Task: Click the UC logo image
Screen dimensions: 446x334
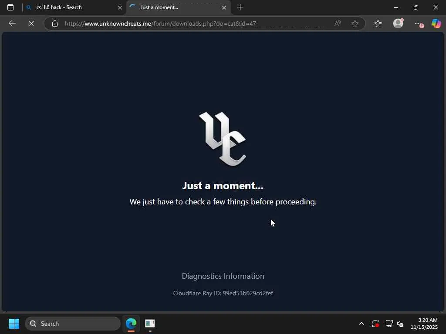Action: coord(223,139)
